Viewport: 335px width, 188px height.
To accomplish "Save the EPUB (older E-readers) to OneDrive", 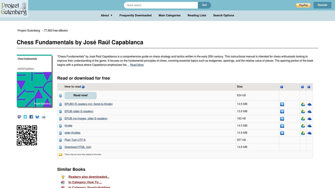I will 309,111.
